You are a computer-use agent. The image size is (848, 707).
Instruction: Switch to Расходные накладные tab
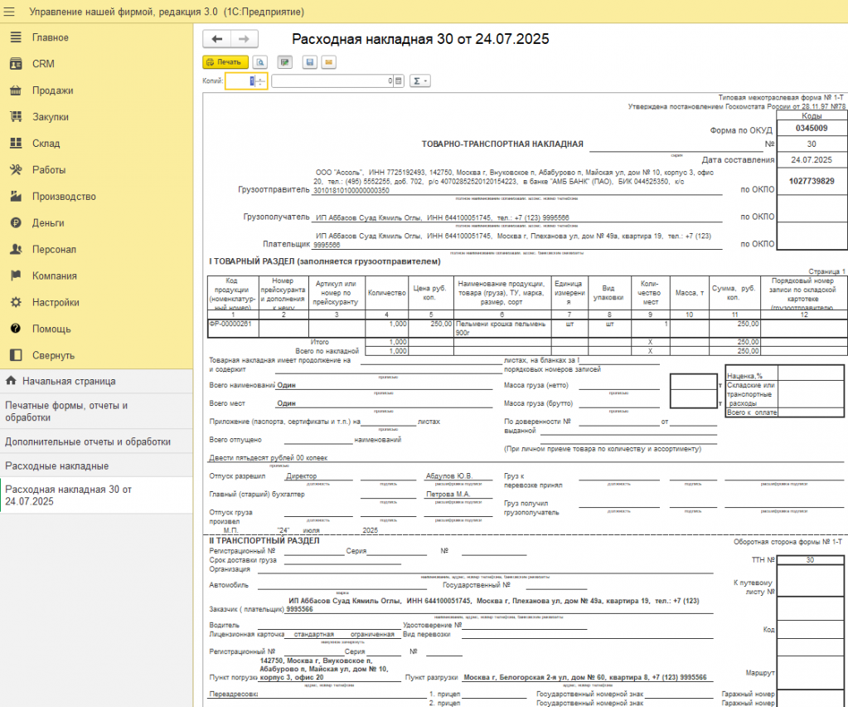(x=96, y=466)
